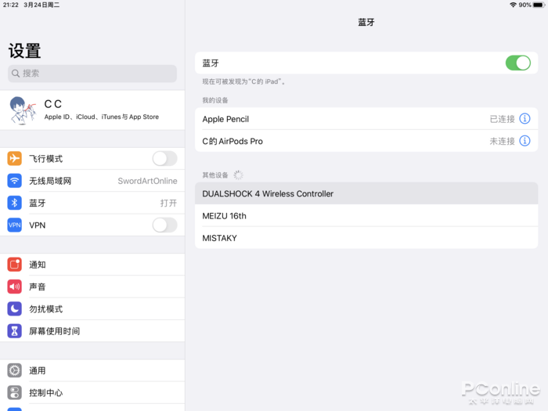The width and height of the screenshot is (548, 411).
Task: Focus the 搜索 search field
Action: click(92, 74)
